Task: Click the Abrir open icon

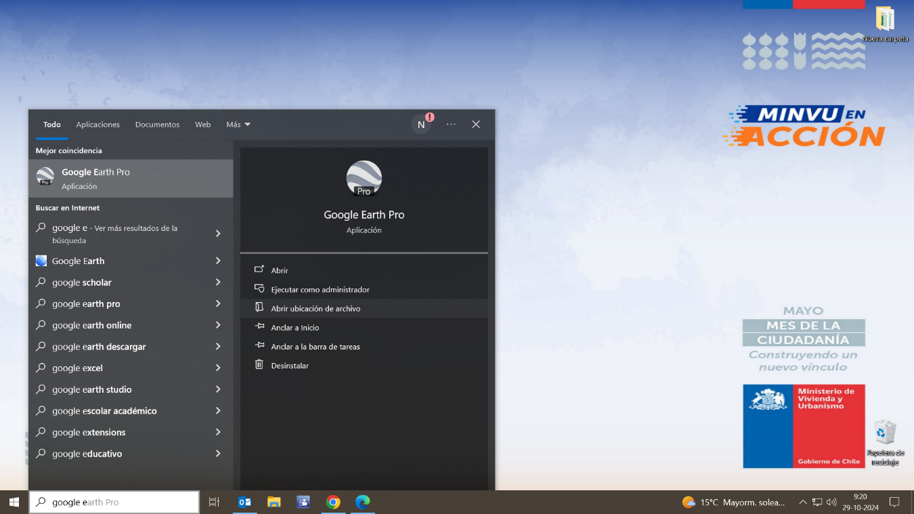Action: [259, 270]
